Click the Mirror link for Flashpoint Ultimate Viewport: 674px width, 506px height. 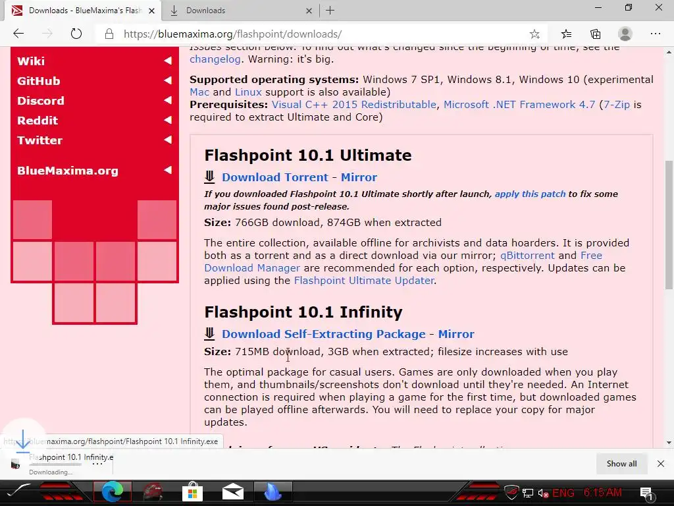click(359, 177)
